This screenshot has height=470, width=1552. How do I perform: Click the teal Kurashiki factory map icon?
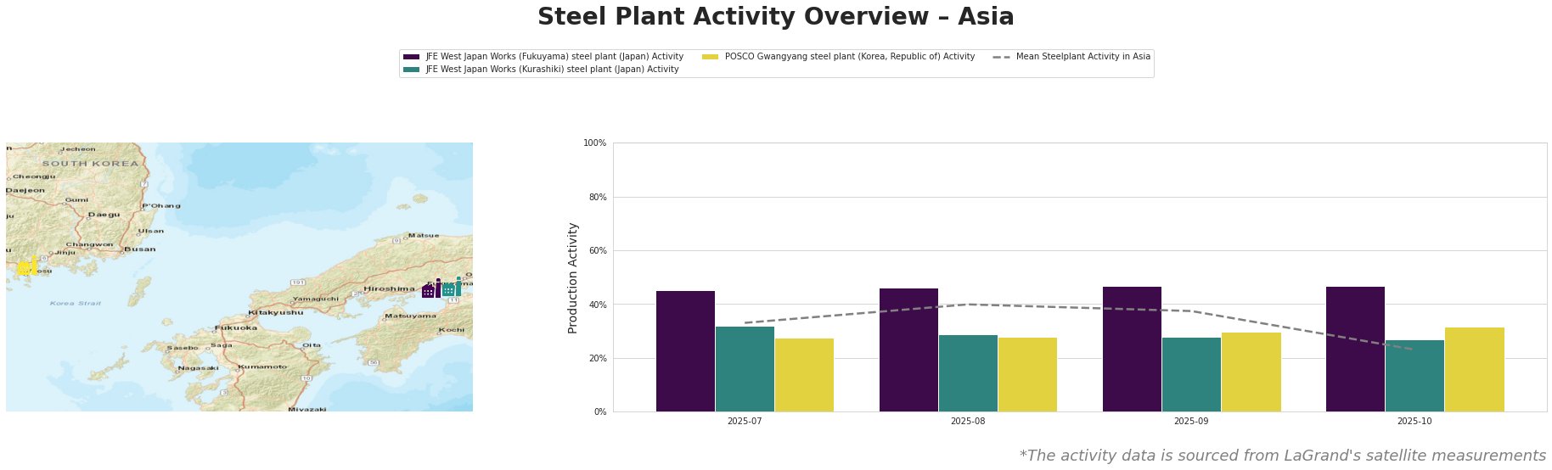pos(452,288)
